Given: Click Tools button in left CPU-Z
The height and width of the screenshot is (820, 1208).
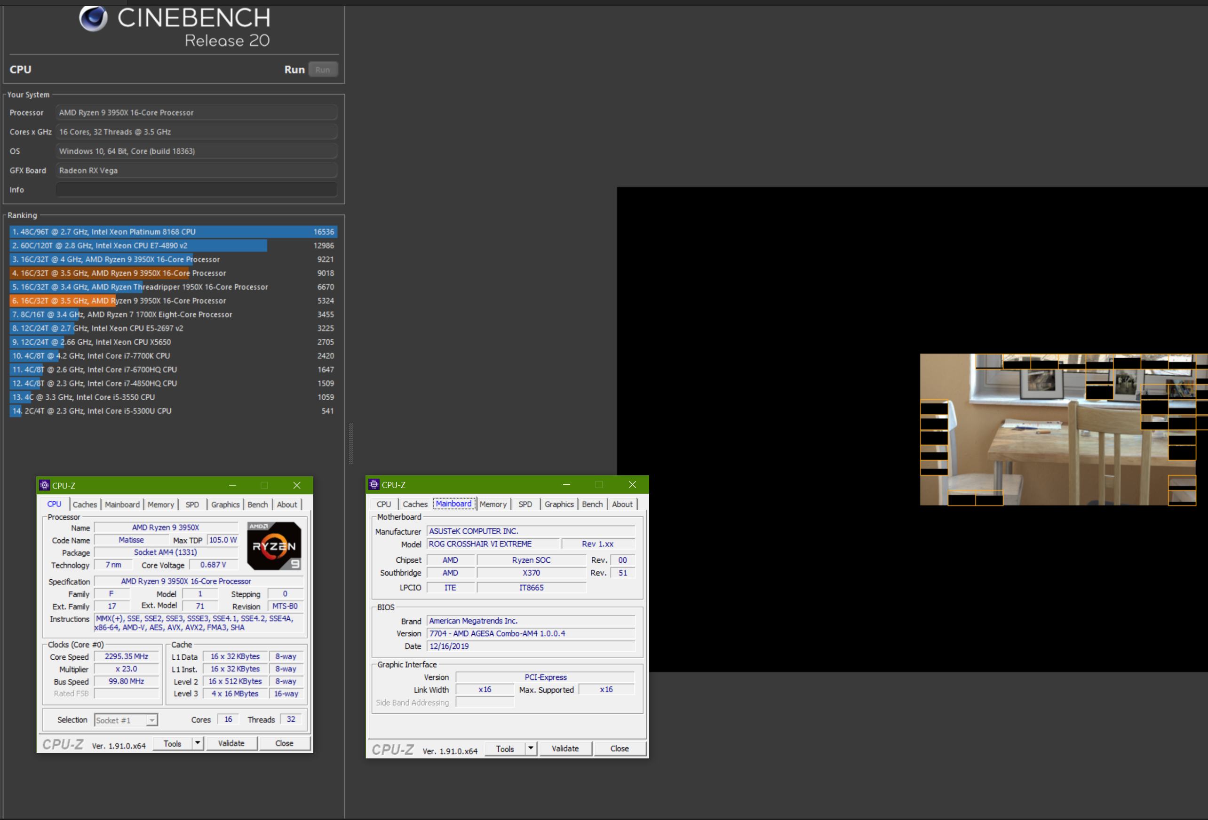Looking at the screenshot, I should [173, 743].
